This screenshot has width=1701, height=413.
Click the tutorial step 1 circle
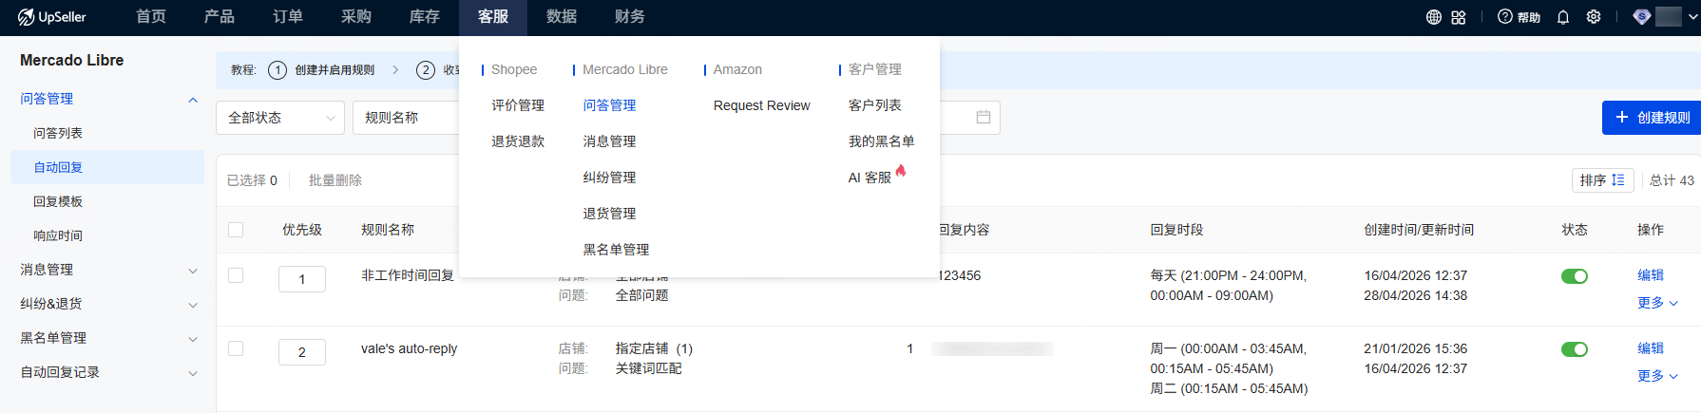[277, 70]
